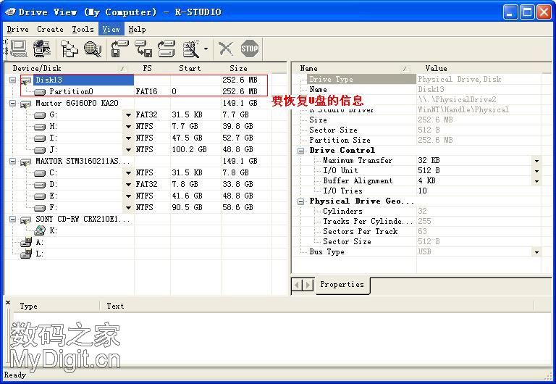Open drive files tree toolbar icon
Viewport: 556px width, 384px height.
[x=69, y=49]
